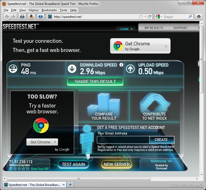Image resolution: width=206 pixels, height=190 pixels.
Task: Click Share This Result button
Action: (x=95, y=82)
